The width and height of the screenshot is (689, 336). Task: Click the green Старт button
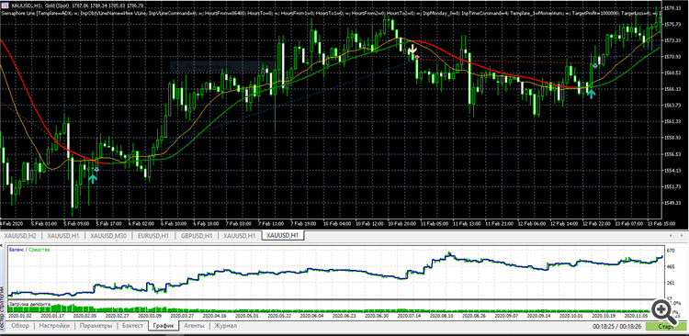[665, 327]
